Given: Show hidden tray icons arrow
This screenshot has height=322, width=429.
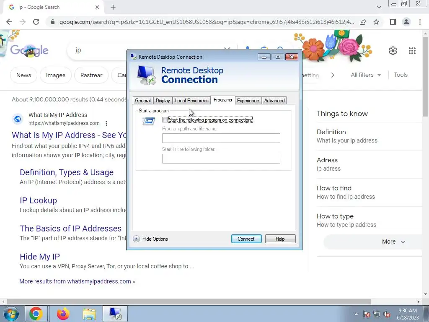Looking at the screenshot, I should pyautogui.click(x=356, y=314).
